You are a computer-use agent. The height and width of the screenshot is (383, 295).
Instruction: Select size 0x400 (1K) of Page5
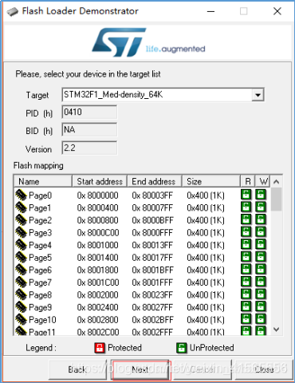(x=206, y=258)
